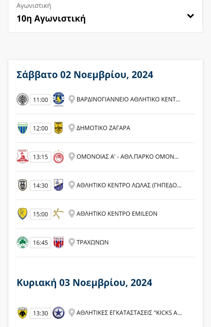Screen dimensions: 211x327
Task: Expand matchday selector chevron arrow
Action: (x=190, y=16)
